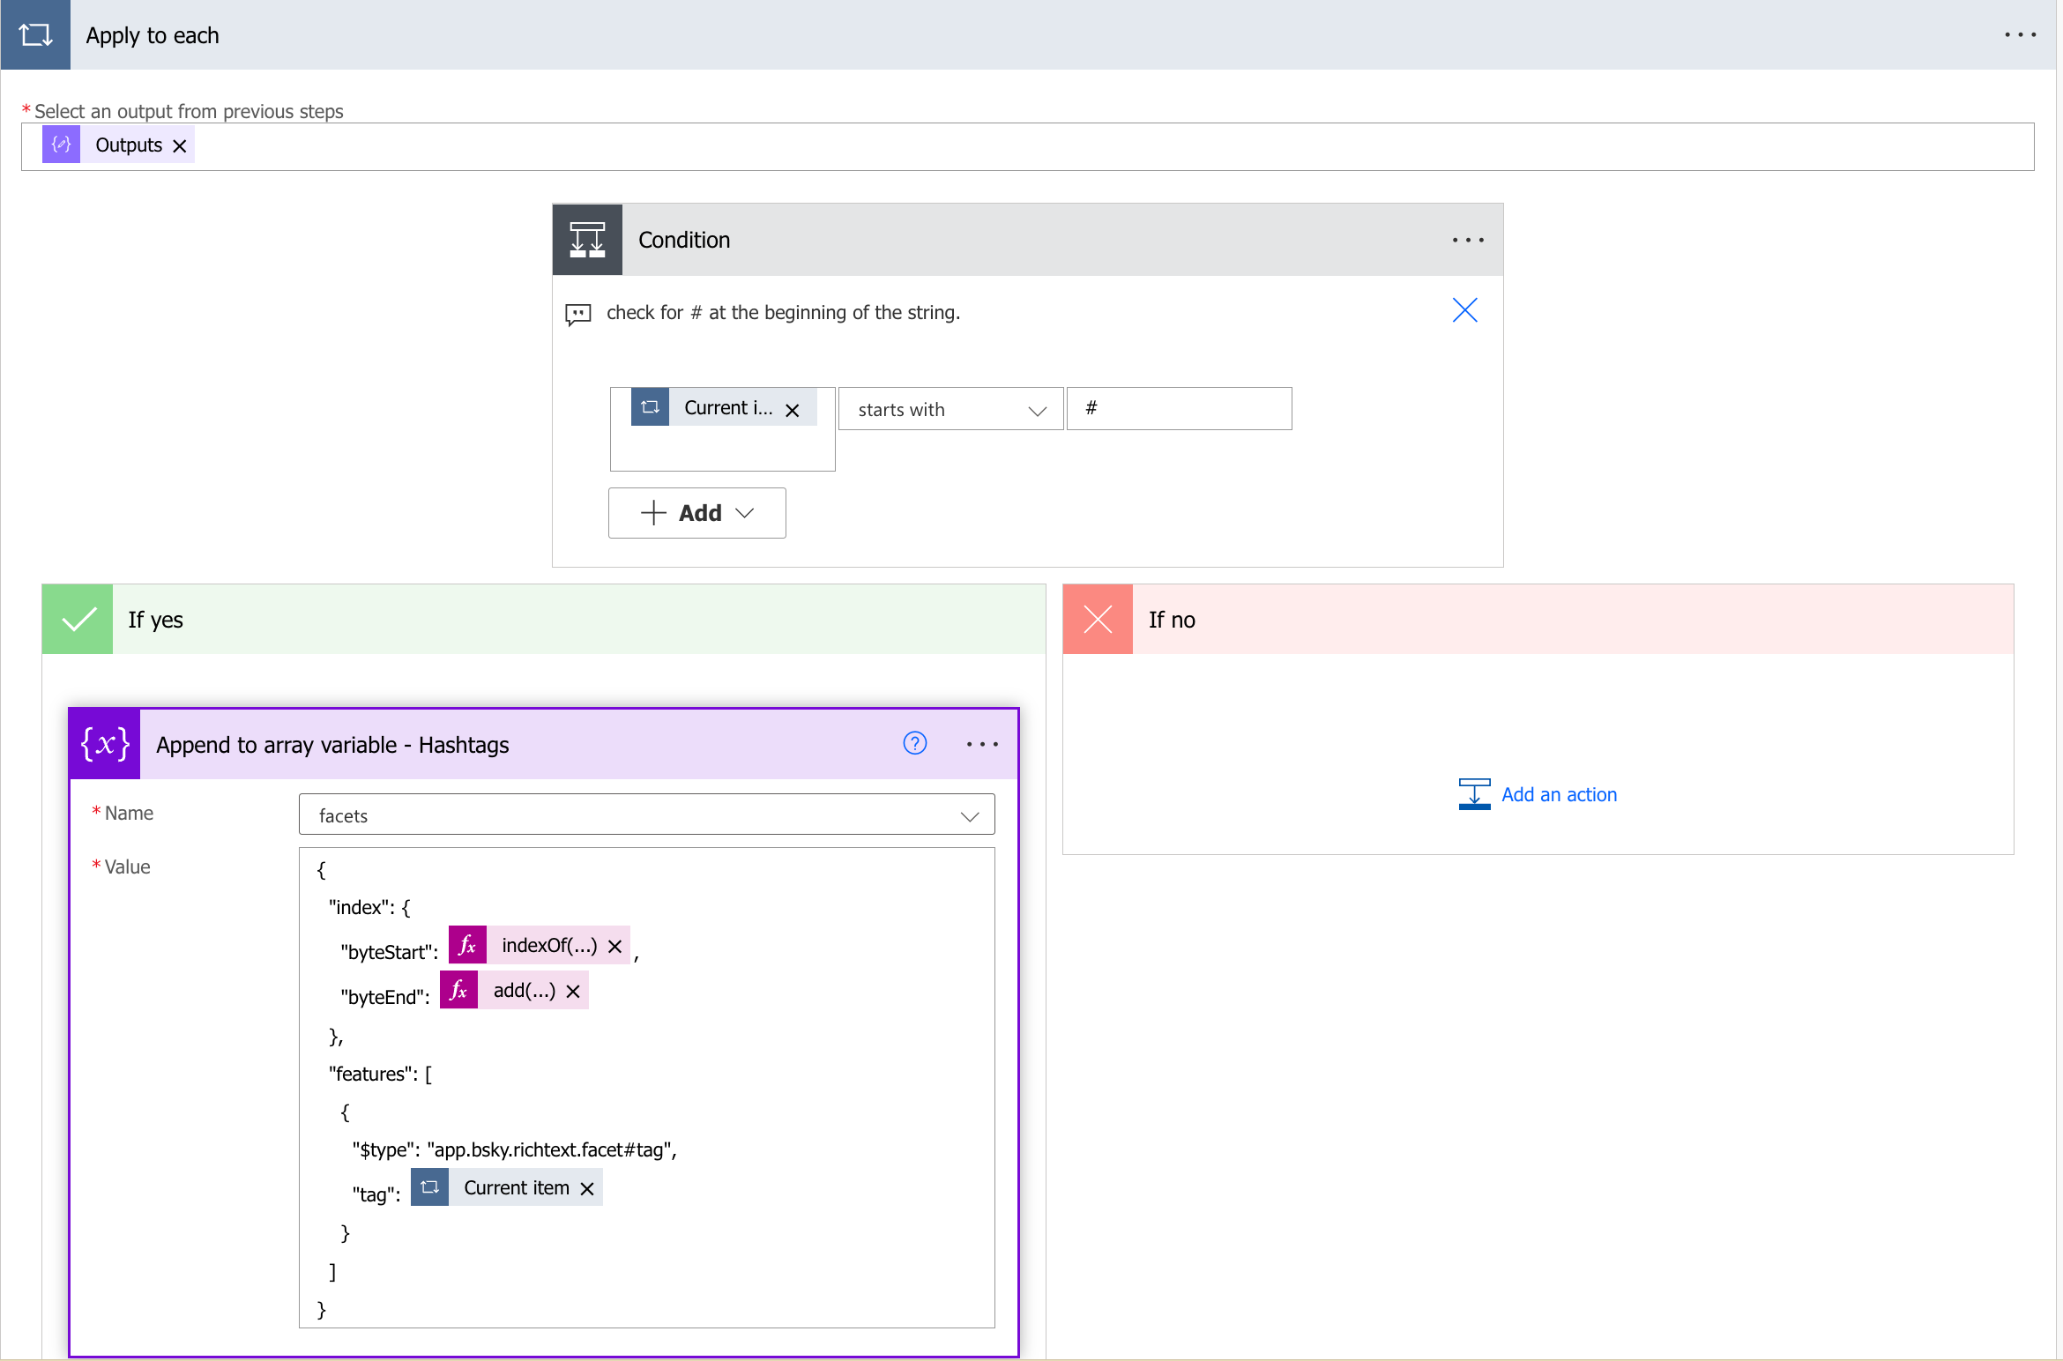Expand the Add condition row button

click(697, 513)
